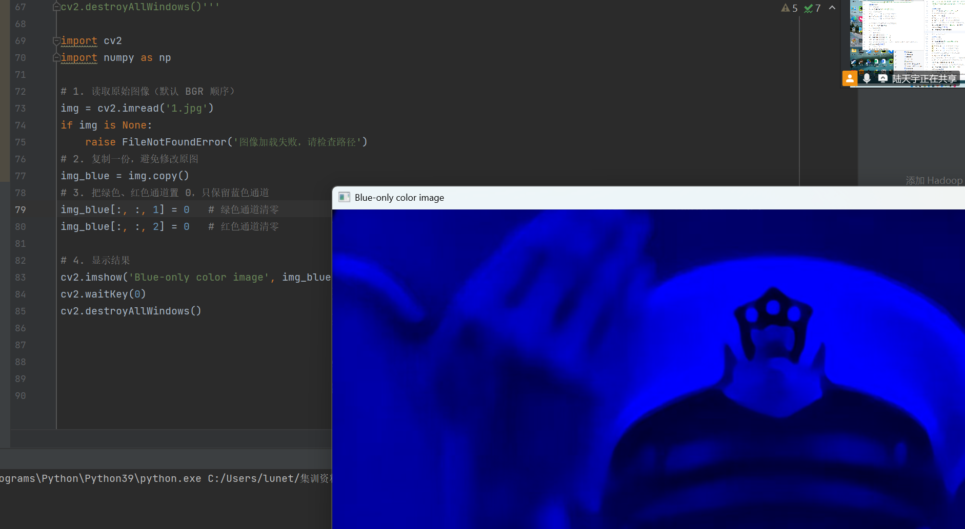Click the green typo checkmark showing 7
The image size is (965, 529).
coord(812,8)
